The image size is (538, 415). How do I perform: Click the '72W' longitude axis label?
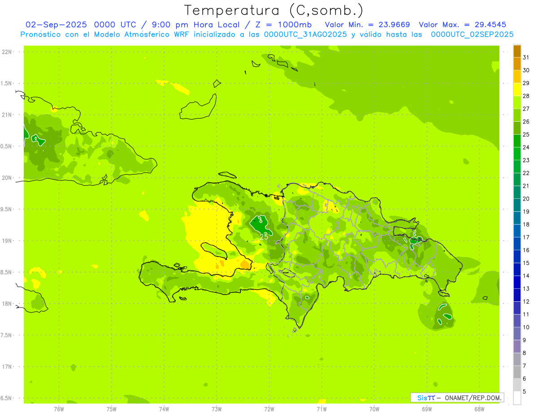click(x=269, y=409)
